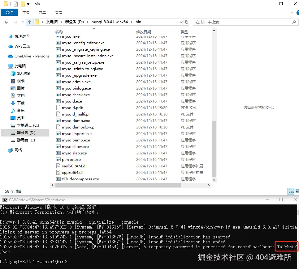Screen dimensions: 299x269
Task: Select mysql_ssl_rsa_setup.exe file icon
Action: 58,62
